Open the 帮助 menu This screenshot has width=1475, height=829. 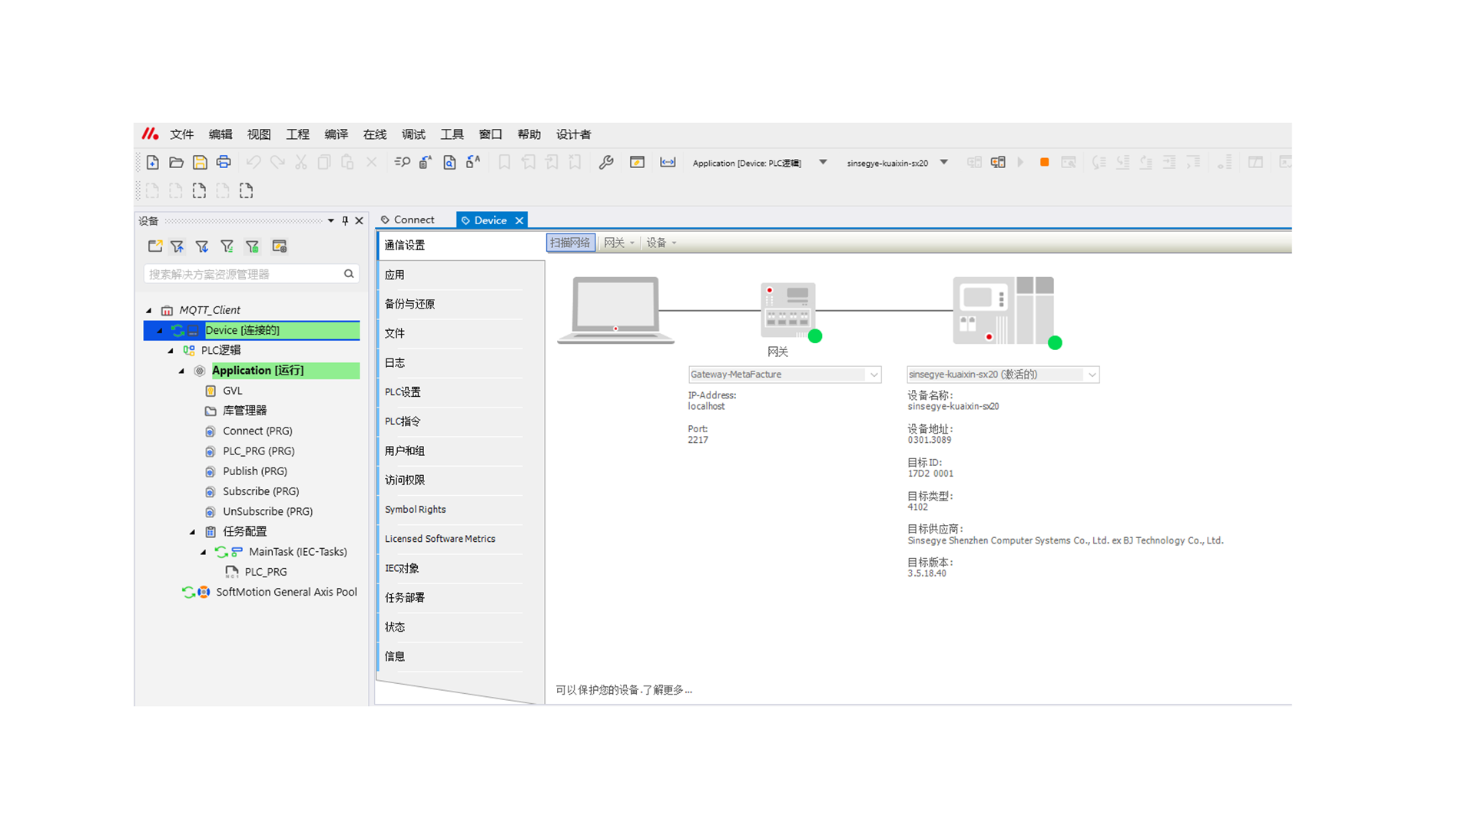[x=529, y=134]
